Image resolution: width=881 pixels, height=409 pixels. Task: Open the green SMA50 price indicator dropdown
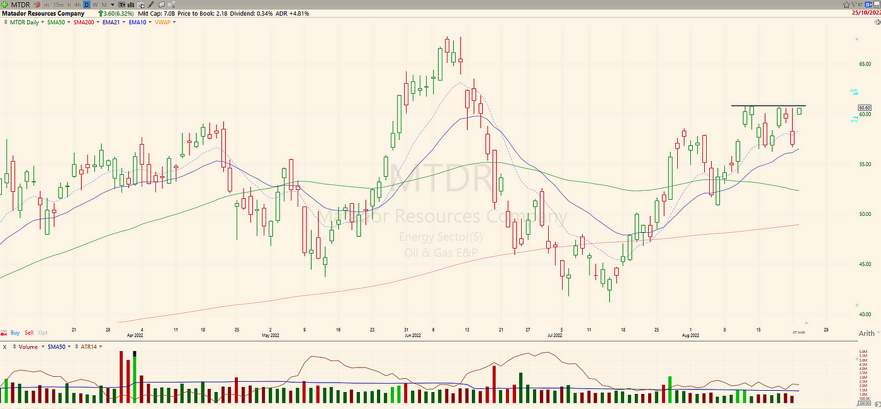pos(69,22)
